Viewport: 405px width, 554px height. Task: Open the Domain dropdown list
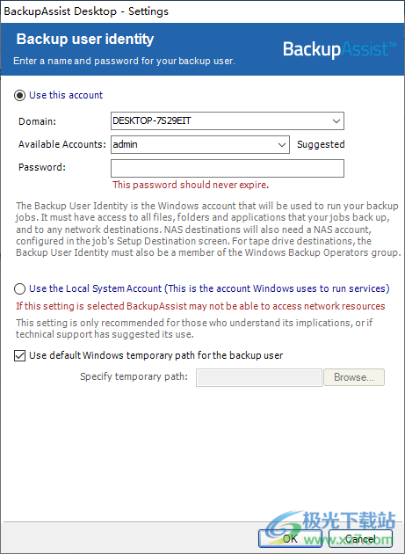336,121
